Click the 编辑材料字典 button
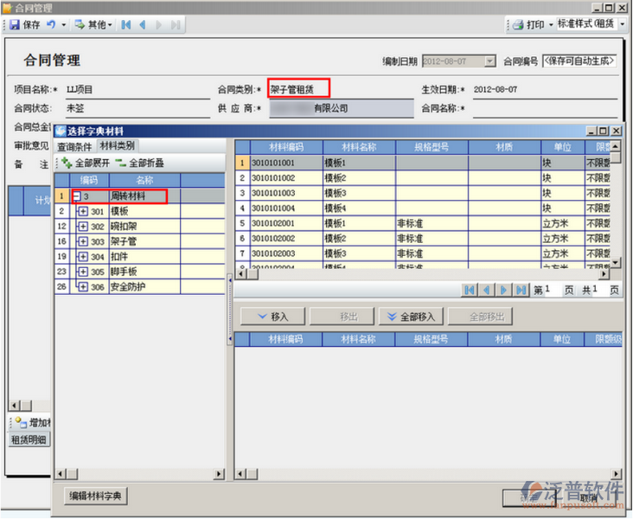 click(97, 497)
